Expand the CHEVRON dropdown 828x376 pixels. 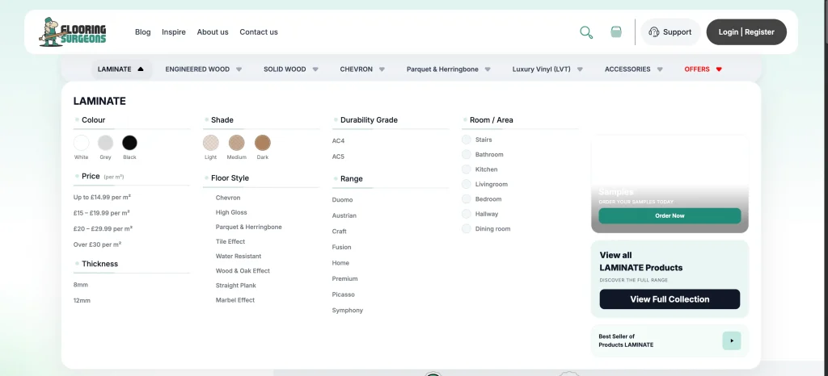382,69
